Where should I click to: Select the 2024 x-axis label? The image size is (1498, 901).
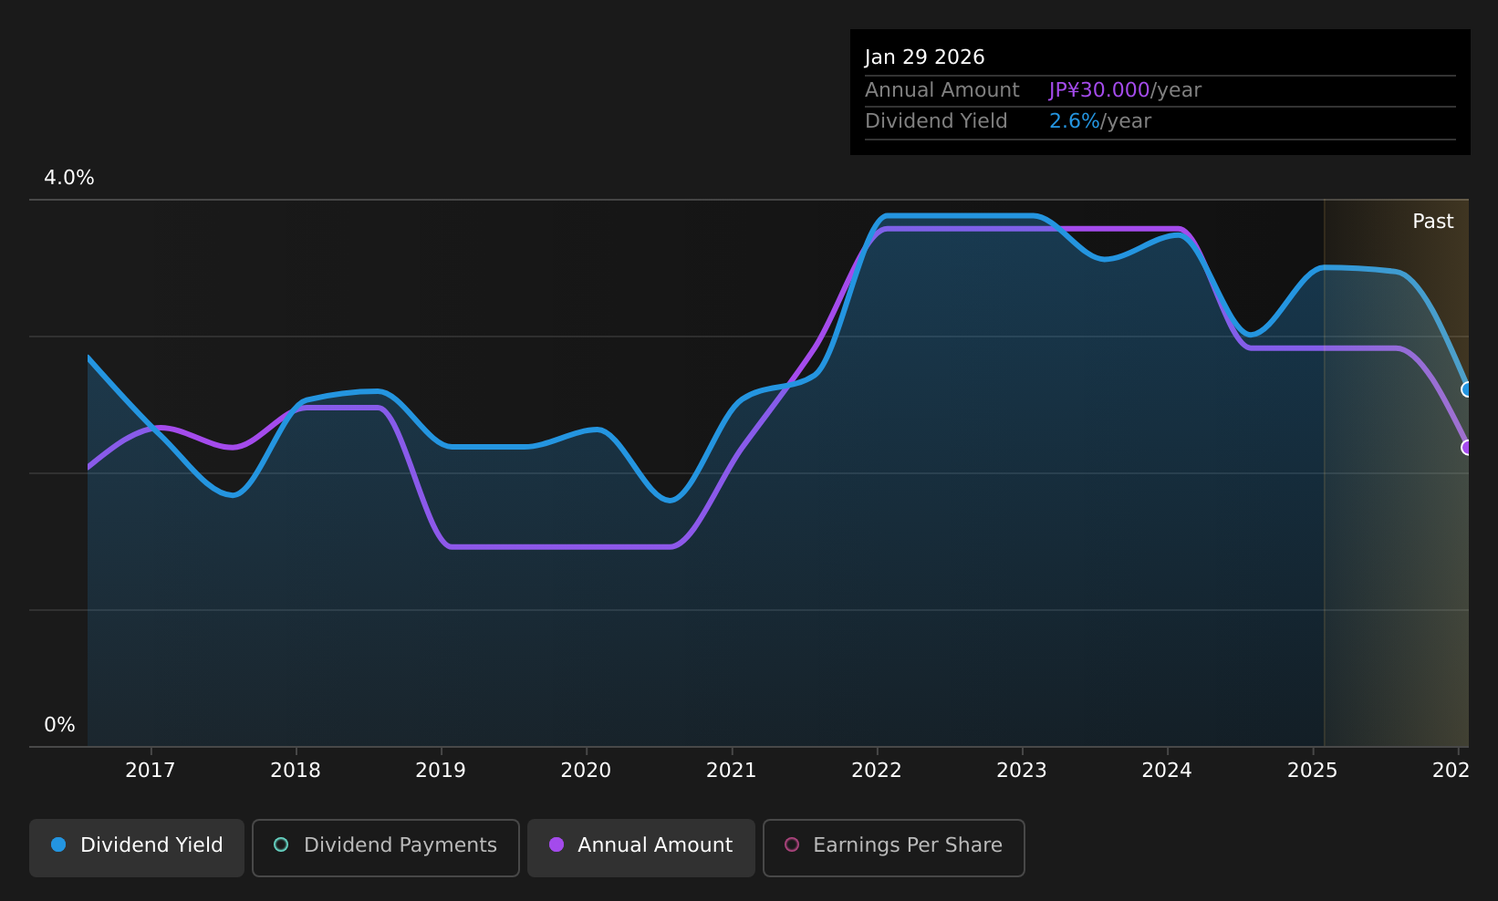(1167, 771)
